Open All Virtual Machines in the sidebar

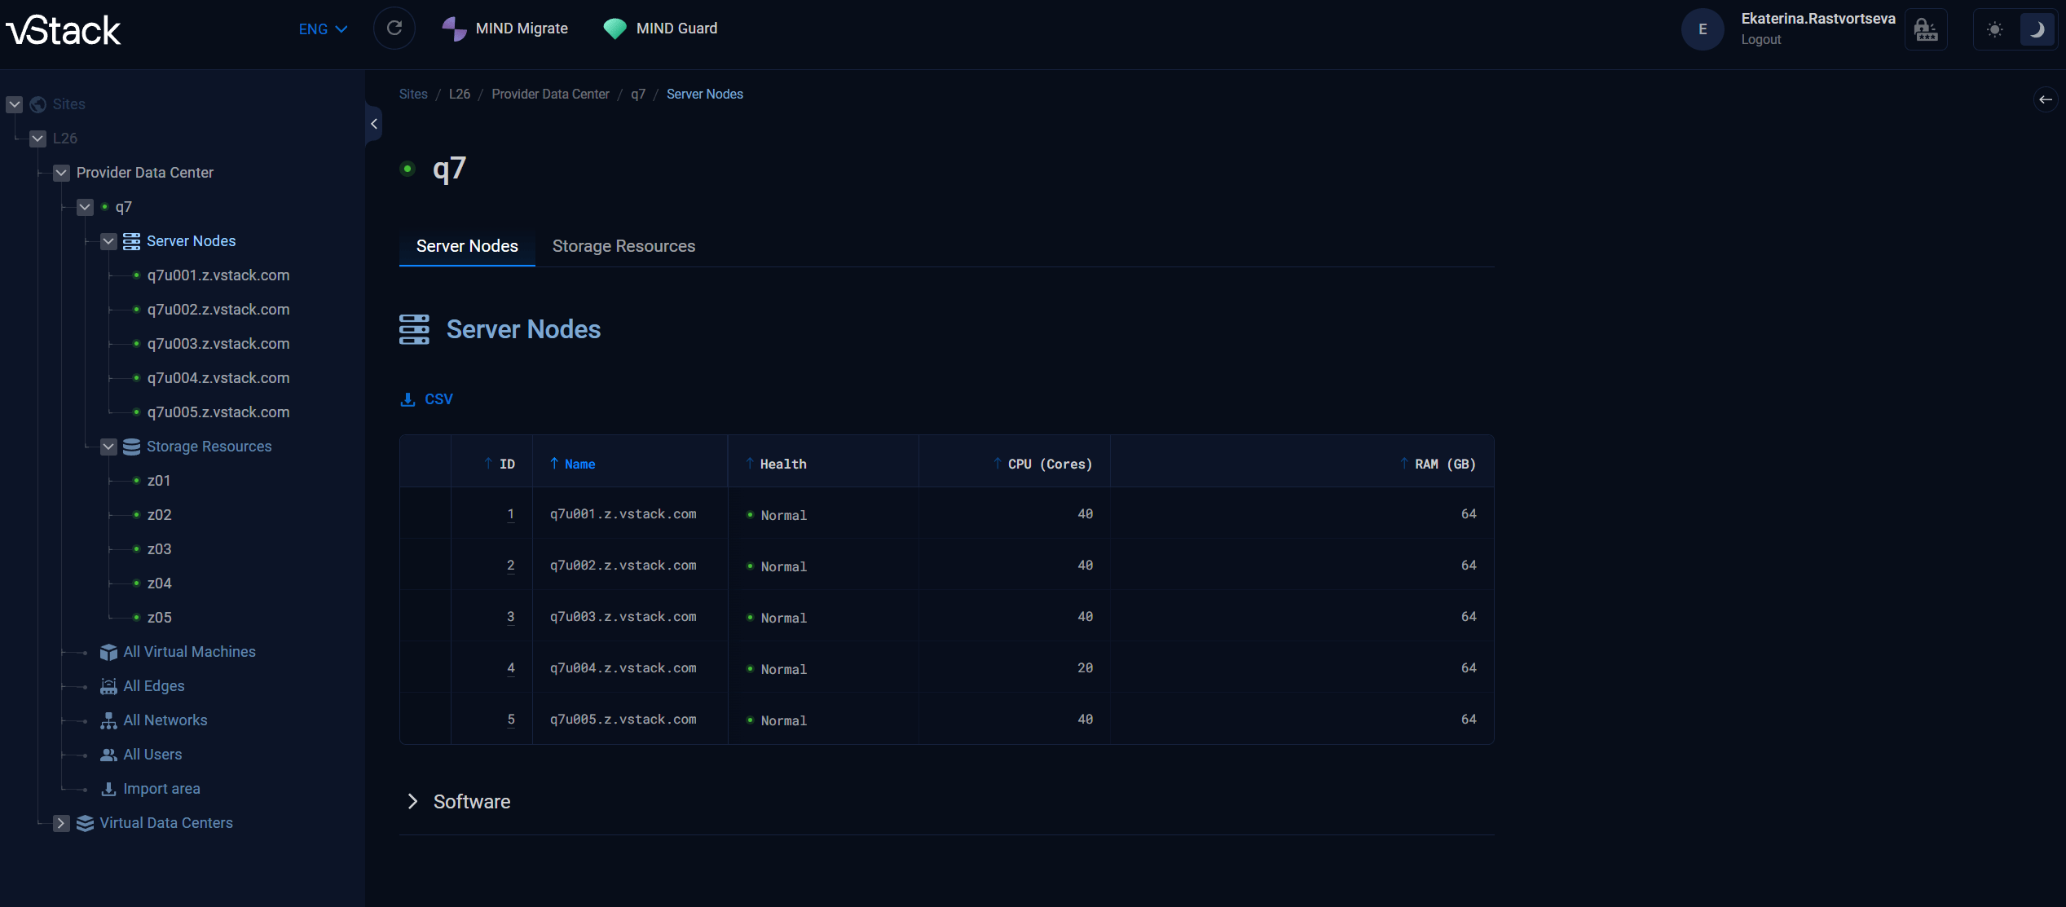pyautogui.click(x=189, y=652)
